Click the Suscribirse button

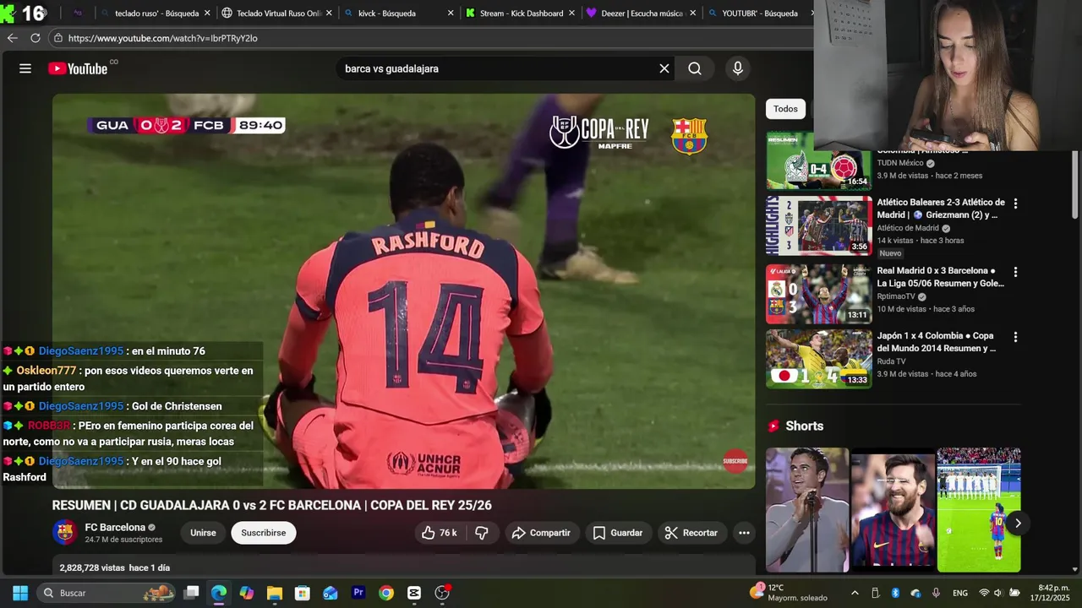(x=264, y=533)
